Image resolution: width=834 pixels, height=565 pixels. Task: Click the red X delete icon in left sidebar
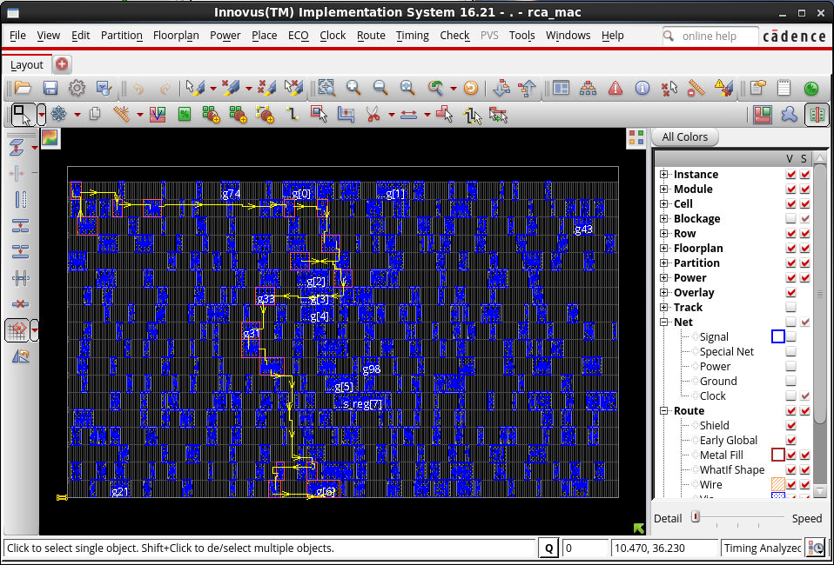(x=20, y=303)
